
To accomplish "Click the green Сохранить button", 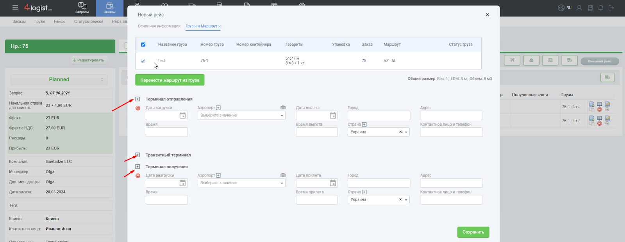I will [x=473, y=232].
